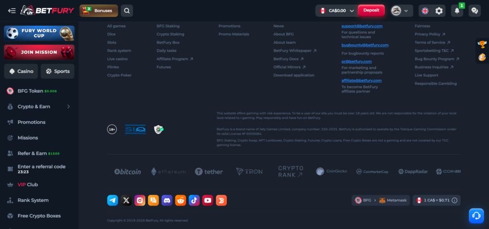Open the YouTube social icon

coord(208,200)
